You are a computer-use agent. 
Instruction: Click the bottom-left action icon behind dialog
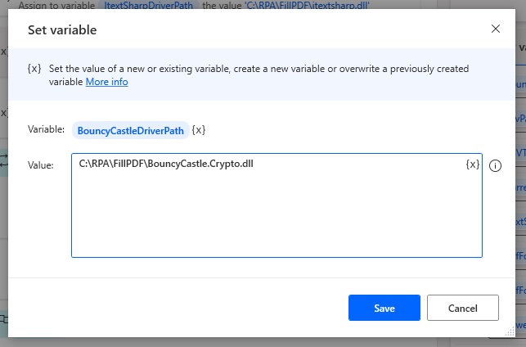[4, 318]
